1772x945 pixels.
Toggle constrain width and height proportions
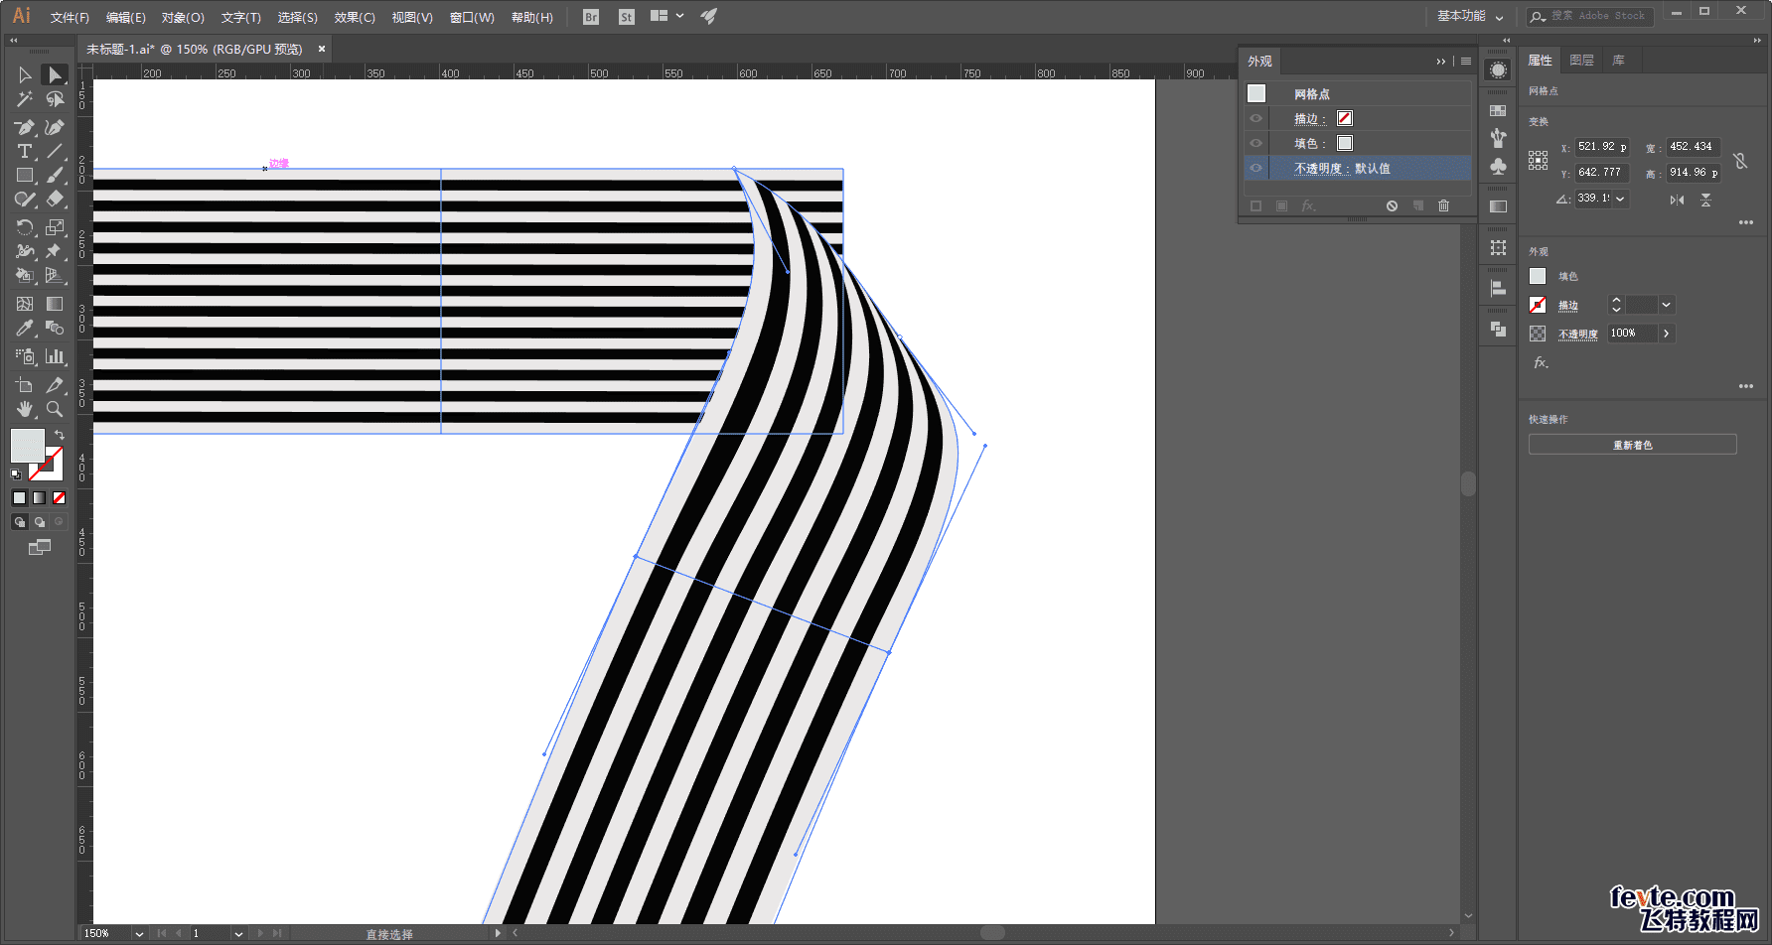[1740, 161]
